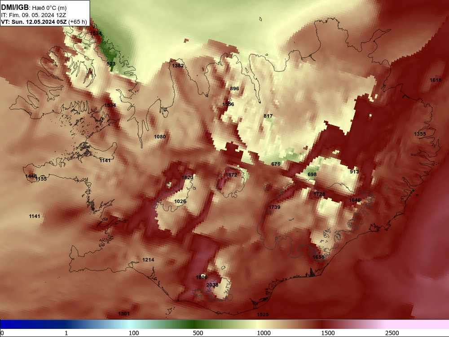The image size is (449, 337).
Task: Select the 'VT: Sun. 12.05.2024 05Z' valid time
Action: tap(34, 22)
